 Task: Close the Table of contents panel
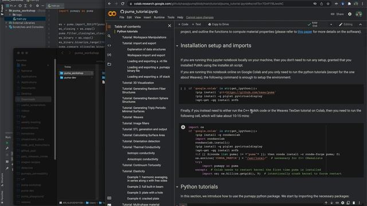pyautogui.click(x=170, y=26)
